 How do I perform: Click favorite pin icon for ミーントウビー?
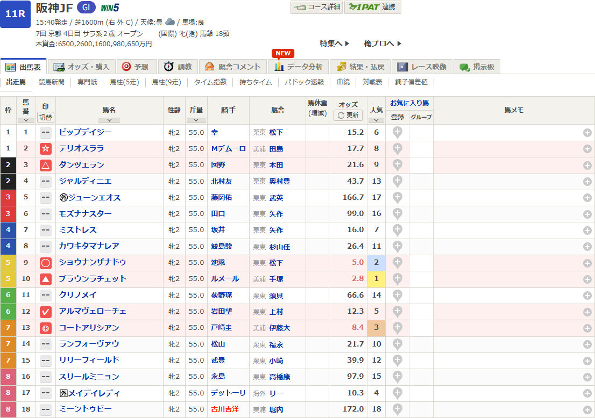click(397, 409)
